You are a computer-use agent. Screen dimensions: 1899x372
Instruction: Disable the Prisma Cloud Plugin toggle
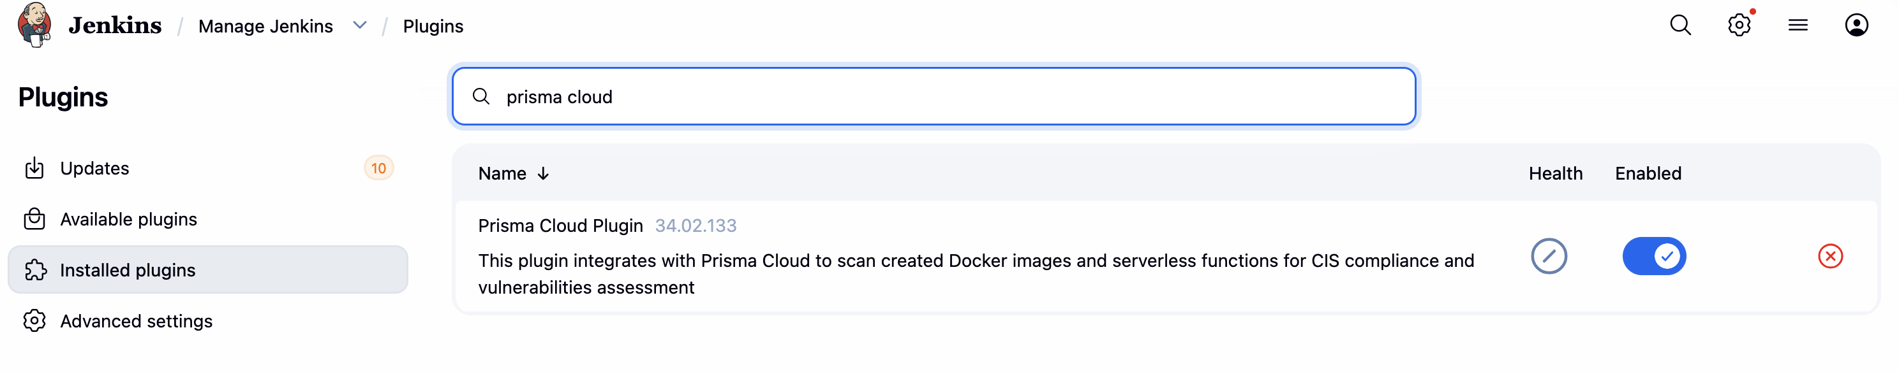coord(1653,256)
